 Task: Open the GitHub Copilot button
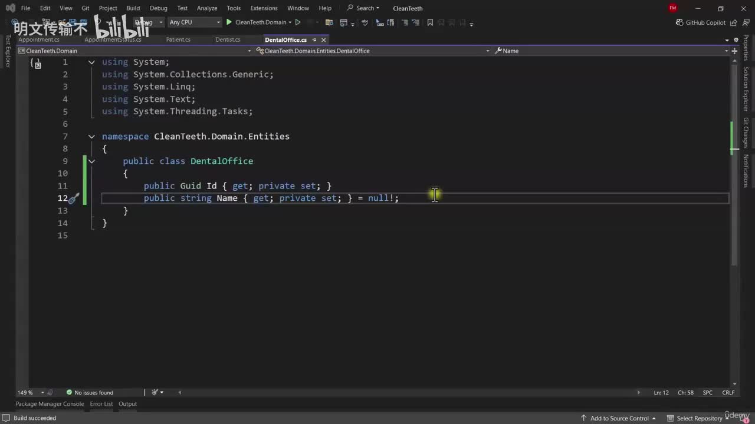click(x=701, y=22)
